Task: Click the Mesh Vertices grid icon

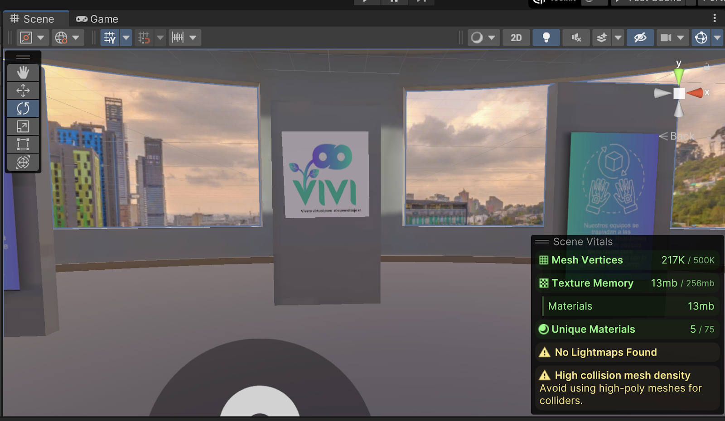Action: (x=544, y=260)
